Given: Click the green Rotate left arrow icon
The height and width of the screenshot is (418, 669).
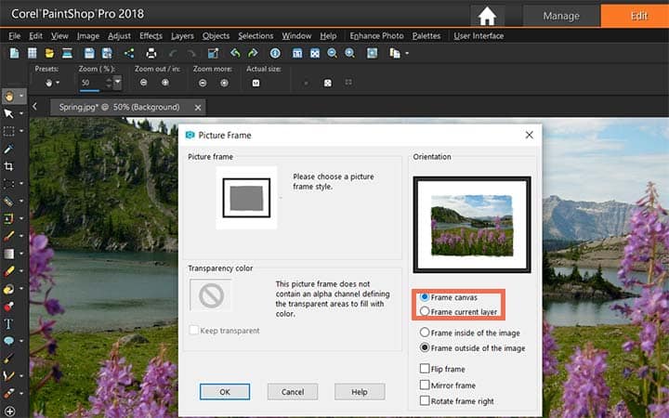Looking at the screenshot, I should (x=235, y=53).
